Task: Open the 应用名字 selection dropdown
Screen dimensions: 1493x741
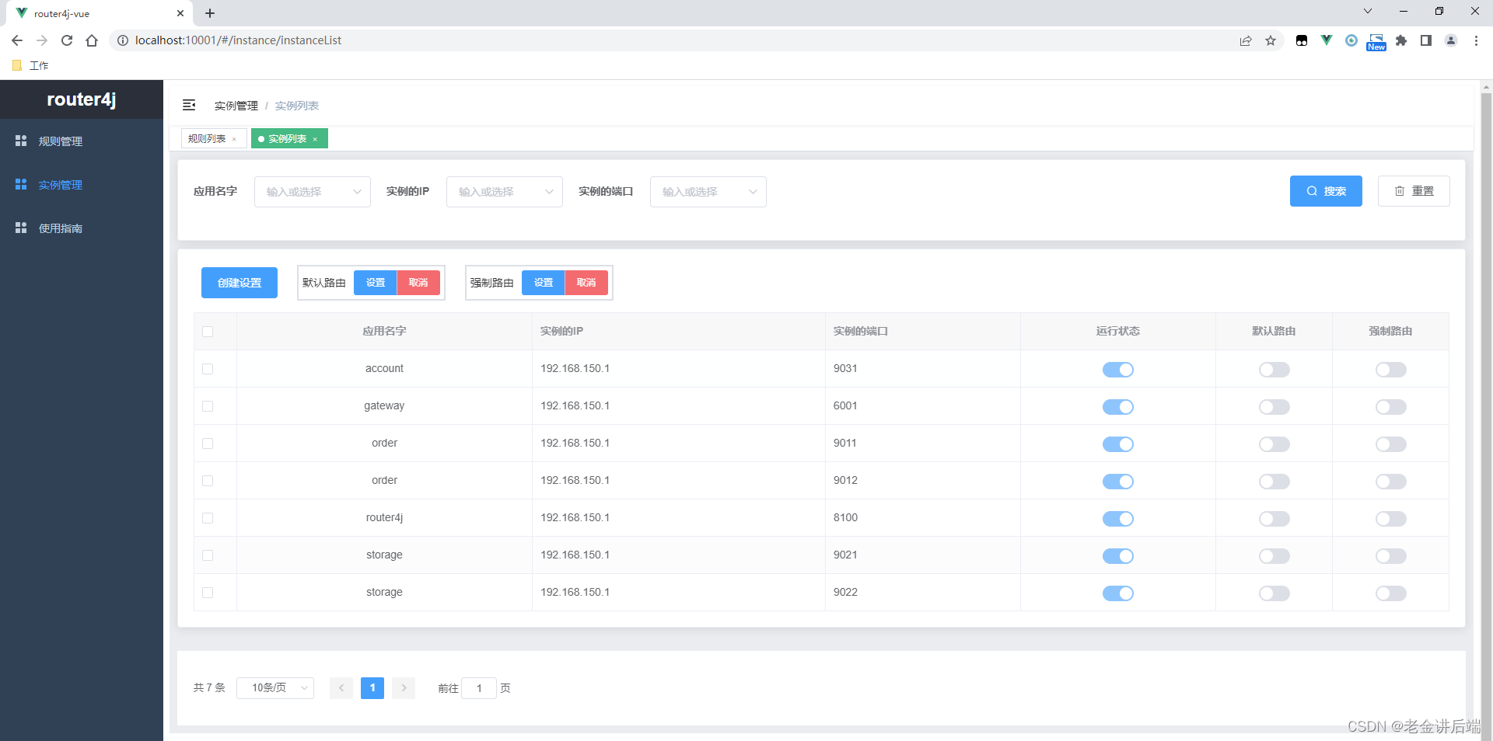Action: [x=312, y=191]
